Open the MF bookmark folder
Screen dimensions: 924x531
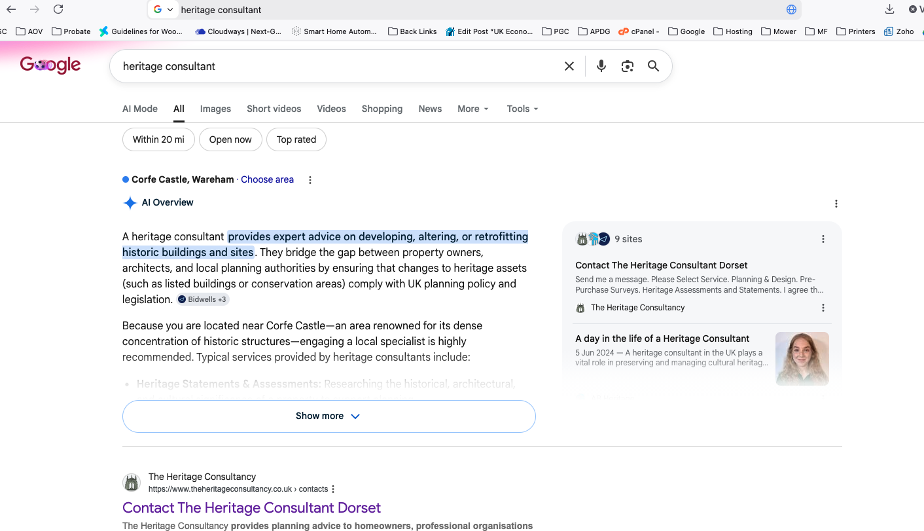point(817,31)
